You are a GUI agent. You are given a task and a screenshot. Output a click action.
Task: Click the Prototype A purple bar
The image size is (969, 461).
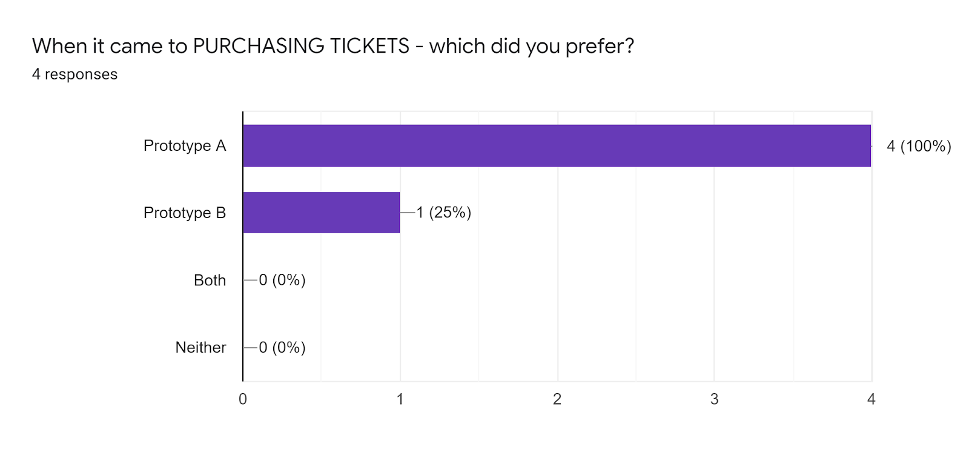point(557,145)
